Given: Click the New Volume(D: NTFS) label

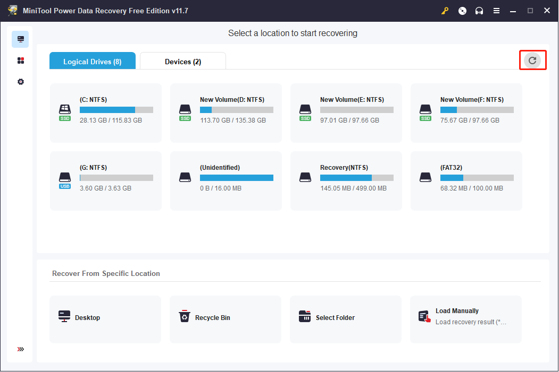Looking at the screenshot, I should (x=232, y=100).
